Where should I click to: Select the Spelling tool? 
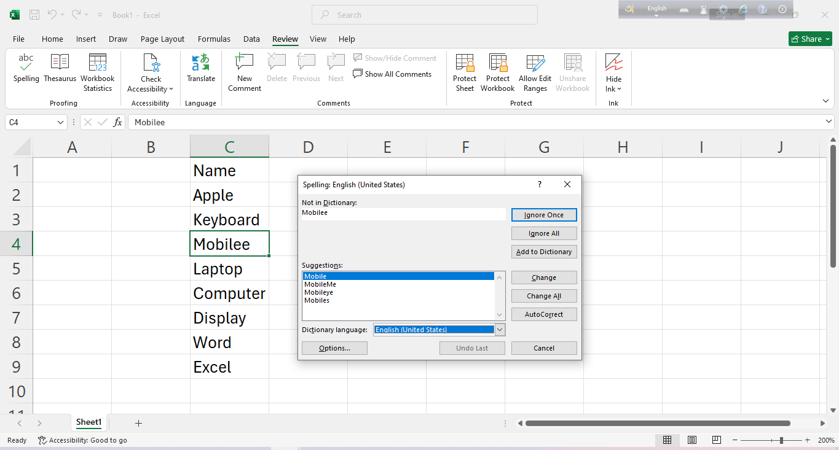pos(26,68)
